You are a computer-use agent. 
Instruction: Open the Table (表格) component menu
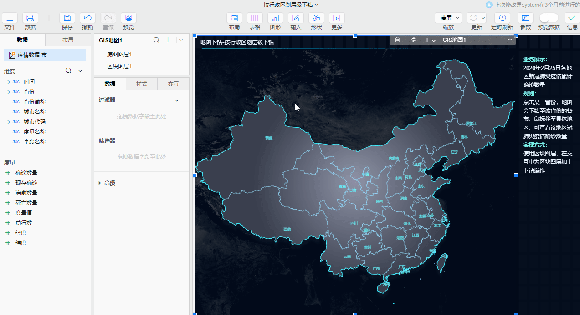coord(255,18)
